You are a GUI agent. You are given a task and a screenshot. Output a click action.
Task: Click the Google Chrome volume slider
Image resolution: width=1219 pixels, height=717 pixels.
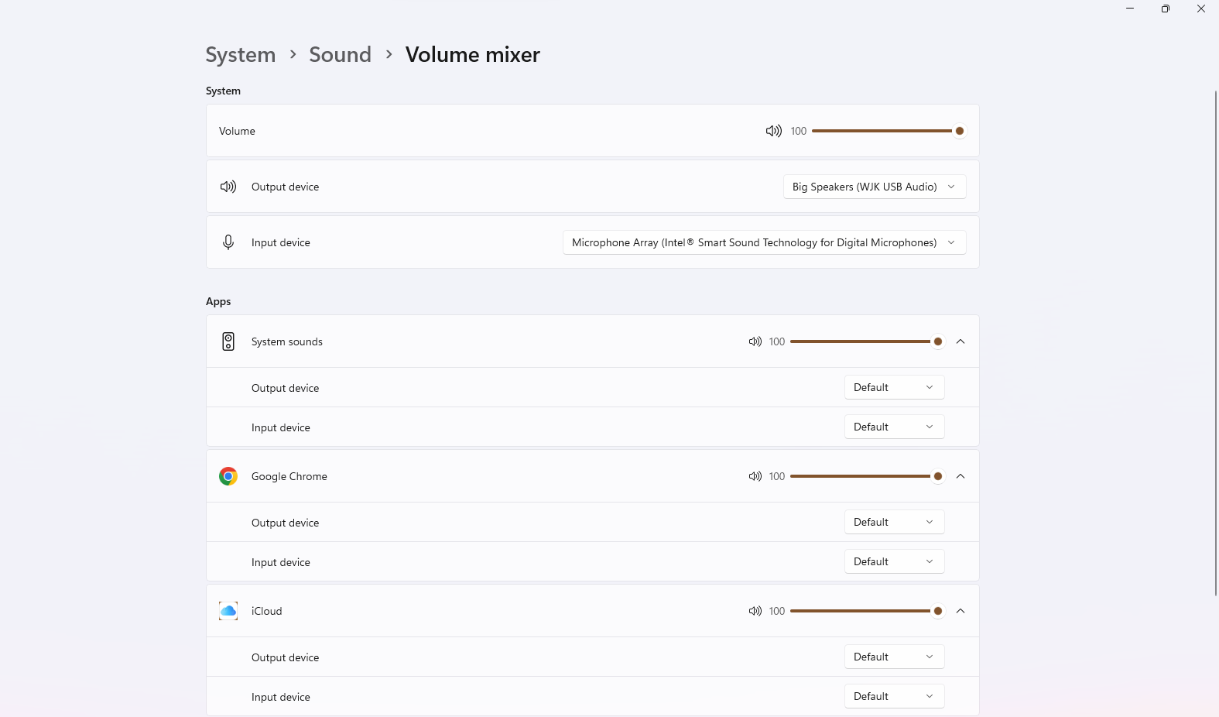(x=867, y=476)
